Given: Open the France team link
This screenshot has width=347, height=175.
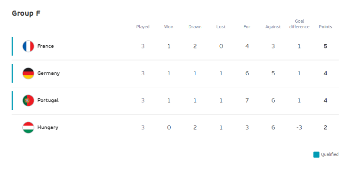Looking at the screenshot, I should [46, 46].
